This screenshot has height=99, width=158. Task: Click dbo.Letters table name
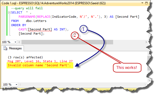36,21
